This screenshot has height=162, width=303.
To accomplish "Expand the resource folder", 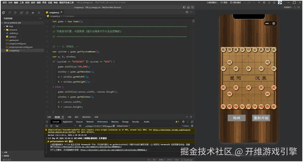I will pos(13,30).
